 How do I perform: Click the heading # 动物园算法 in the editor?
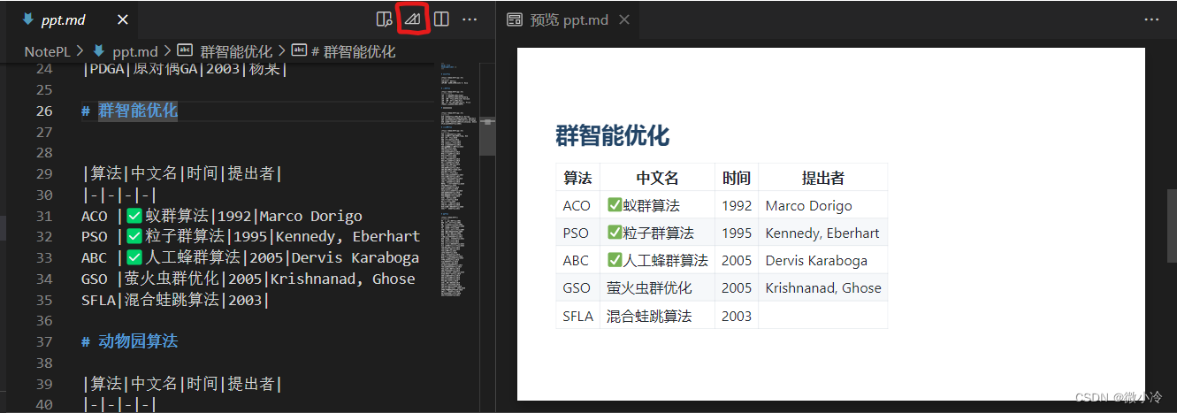point(129,340)
